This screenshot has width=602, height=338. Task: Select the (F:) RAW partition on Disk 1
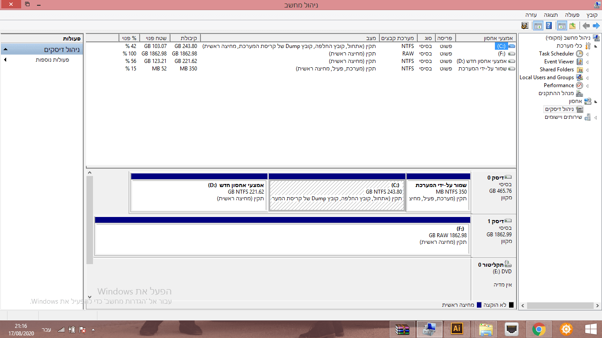pyautogui.click(x=282, y=236)
